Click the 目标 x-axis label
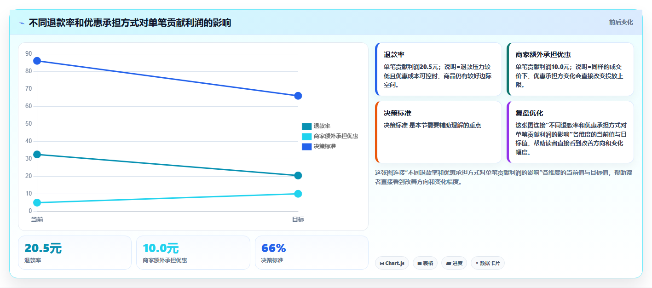652x288 pixels. (298, 219)
